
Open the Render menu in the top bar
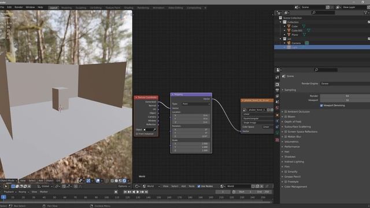(x=18, y=8)
